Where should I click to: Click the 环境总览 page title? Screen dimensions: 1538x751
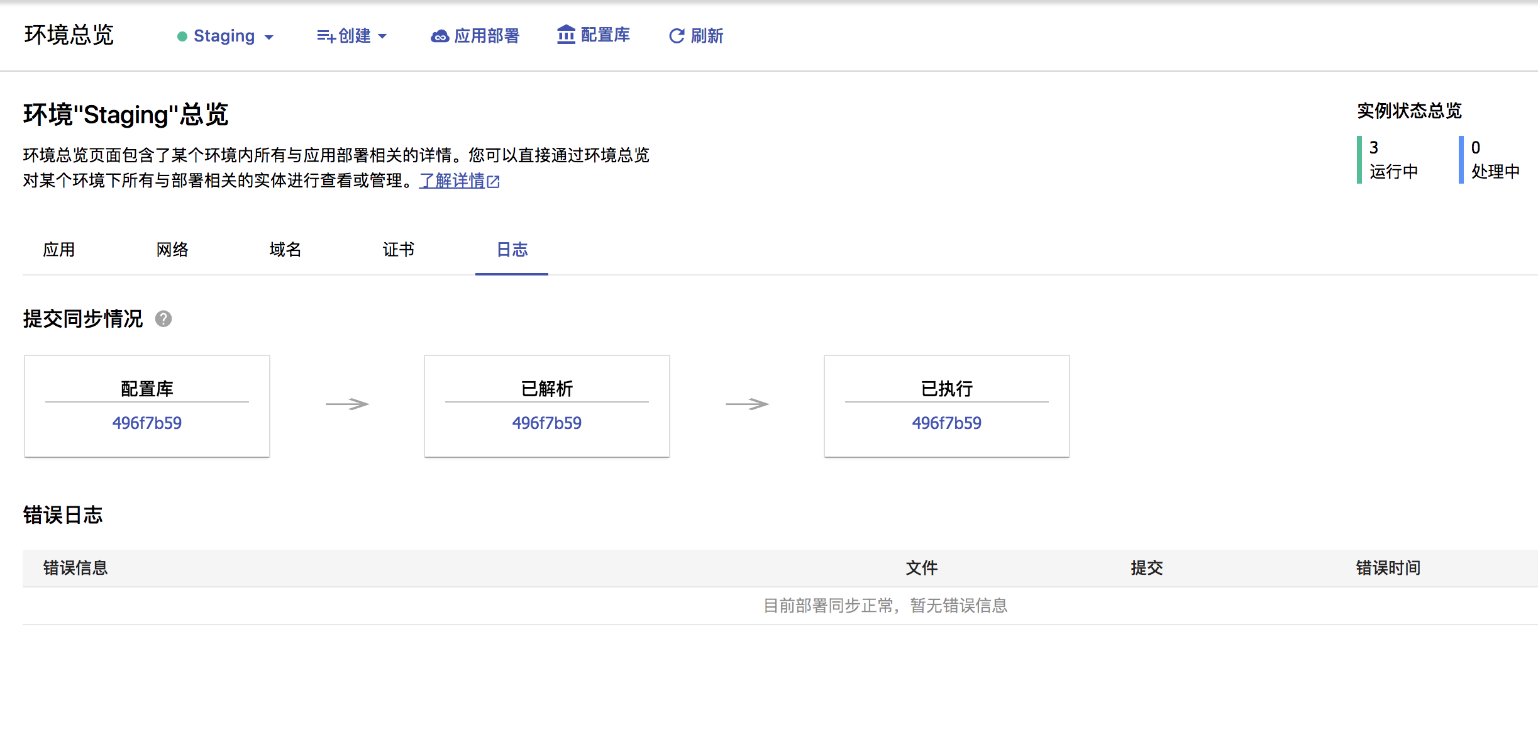point(69,35)
